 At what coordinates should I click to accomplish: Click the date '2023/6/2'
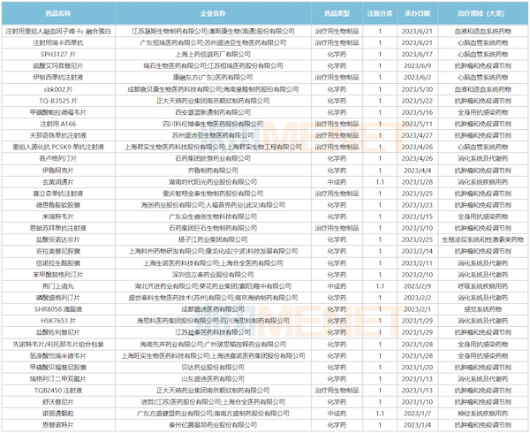[418, 78]
